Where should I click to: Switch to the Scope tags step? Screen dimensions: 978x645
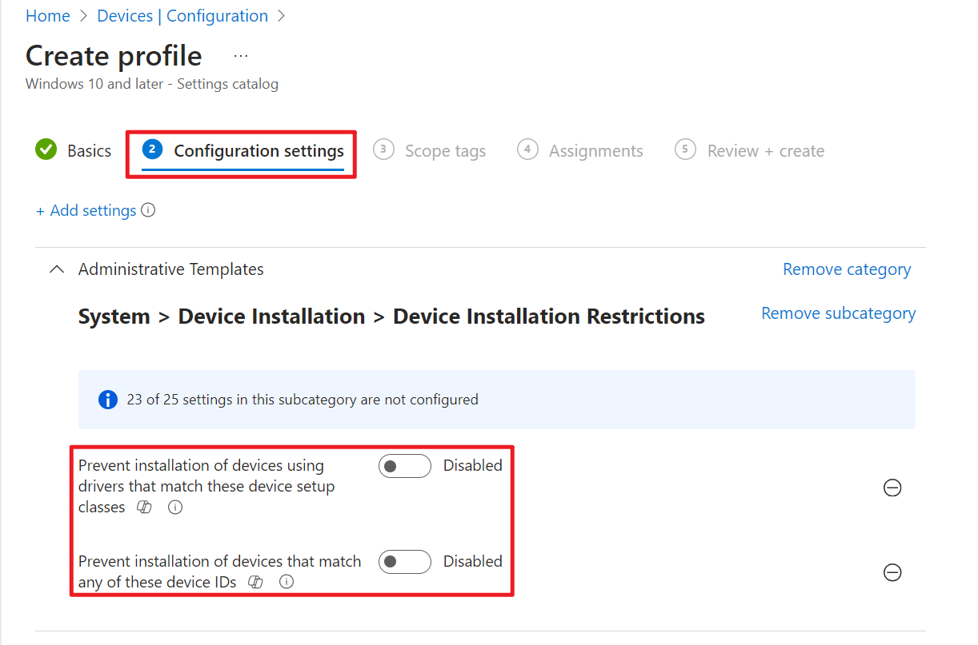[x=445, y=150]
